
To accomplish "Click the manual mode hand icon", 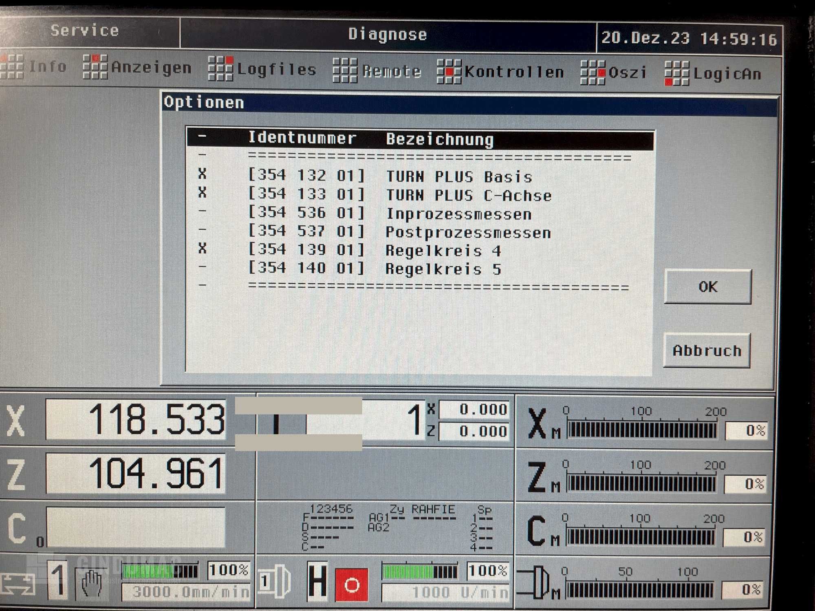I will (92, 584).
